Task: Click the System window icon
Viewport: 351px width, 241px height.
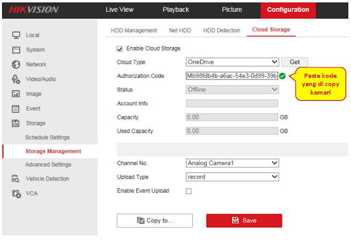Action: (16, 50)
